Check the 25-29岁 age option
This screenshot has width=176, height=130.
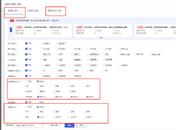pos(57,49)
